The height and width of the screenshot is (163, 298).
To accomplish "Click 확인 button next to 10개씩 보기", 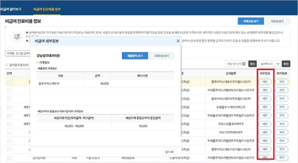I will pos(286,64).
